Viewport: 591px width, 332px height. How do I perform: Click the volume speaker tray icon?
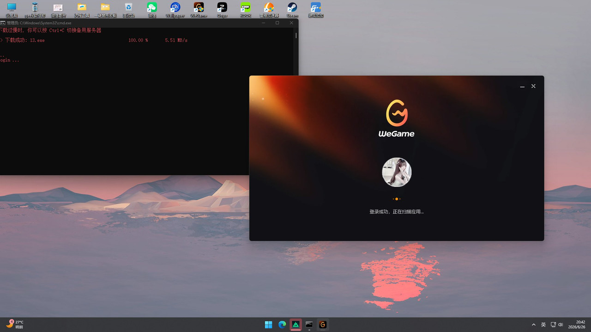point(561,325)
